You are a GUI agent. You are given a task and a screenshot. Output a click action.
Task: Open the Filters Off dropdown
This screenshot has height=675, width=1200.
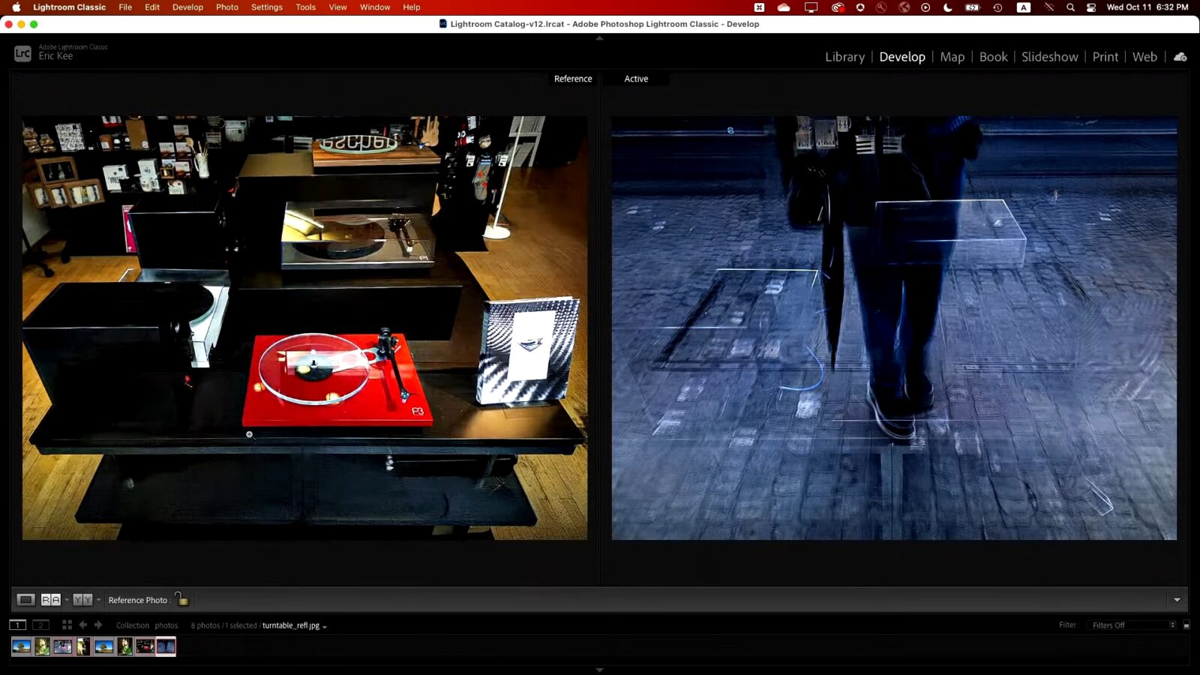[x=1132, y=625]
